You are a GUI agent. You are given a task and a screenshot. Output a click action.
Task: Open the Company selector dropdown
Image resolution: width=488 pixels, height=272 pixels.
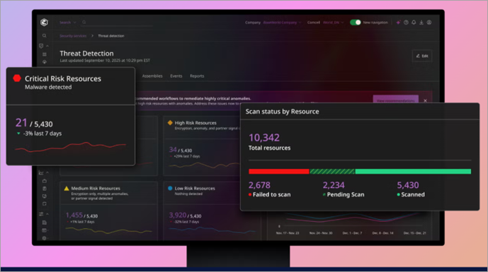click(x=283, y=23)
